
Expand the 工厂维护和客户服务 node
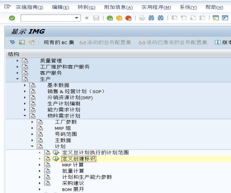click(17, 67)
